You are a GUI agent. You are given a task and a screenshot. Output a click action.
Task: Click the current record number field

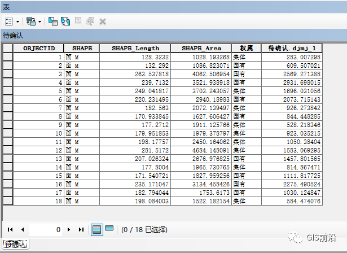tap(46, 230)
